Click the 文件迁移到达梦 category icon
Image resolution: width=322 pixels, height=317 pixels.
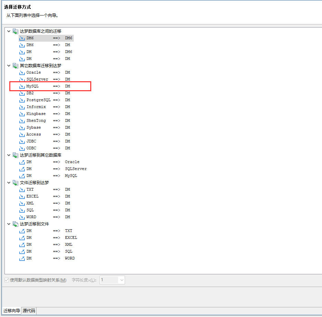tap(15, 182)
